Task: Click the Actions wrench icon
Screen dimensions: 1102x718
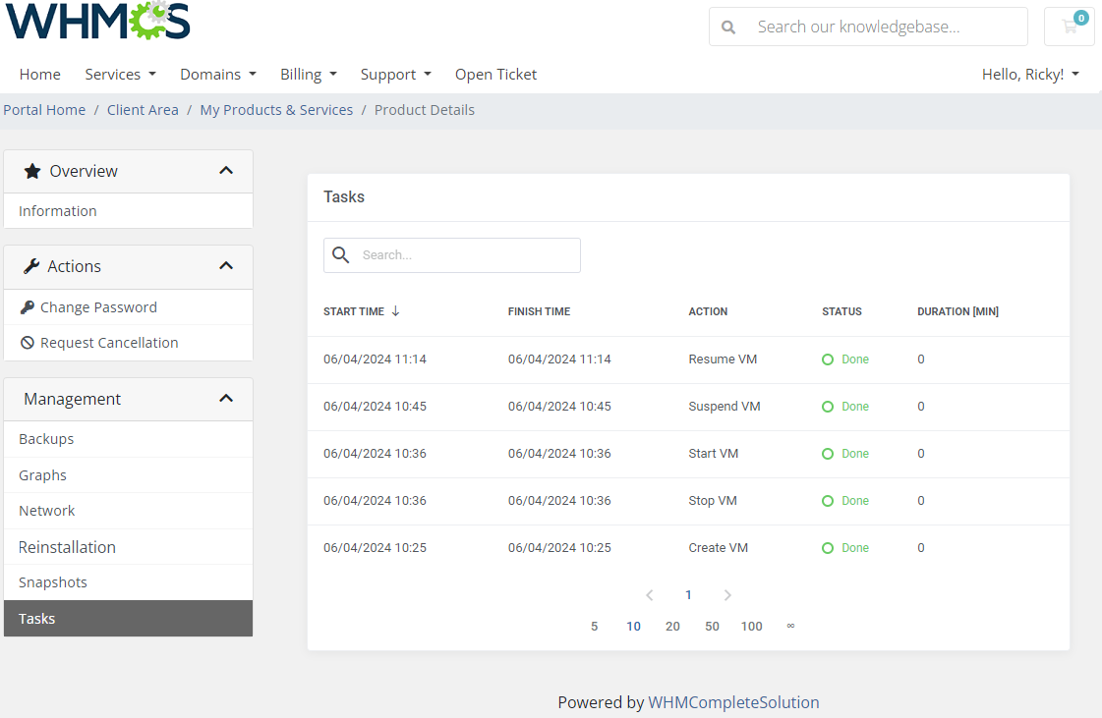Action: point(31,266)
